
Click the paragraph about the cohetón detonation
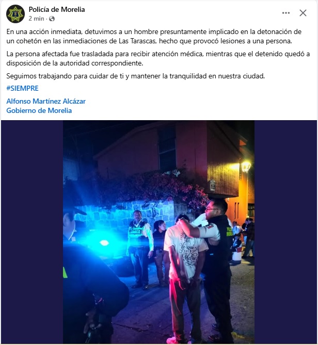[x=154, y=36]
